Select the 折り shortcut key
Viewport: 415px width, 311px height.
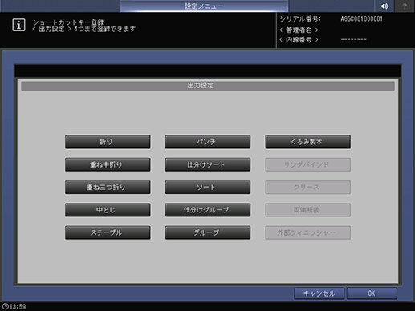(x=108, y=142)
